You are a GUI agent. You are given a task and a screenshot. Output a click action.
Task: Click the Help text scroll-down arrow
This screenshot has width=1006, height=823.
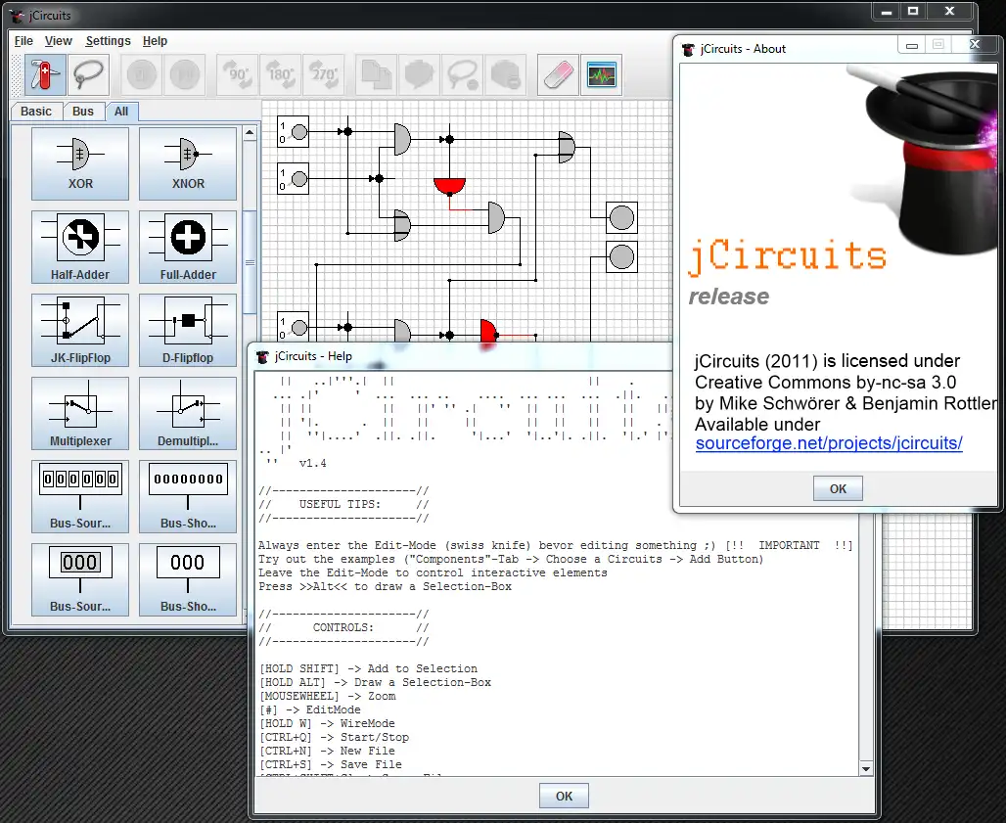(x=866, y=768)
